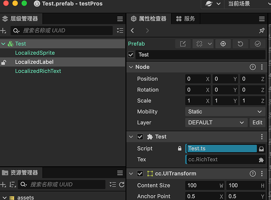This screenshot has width=271, height=200.
Task: Click the locate prefab asset target icon
Action: pos(223,44)
